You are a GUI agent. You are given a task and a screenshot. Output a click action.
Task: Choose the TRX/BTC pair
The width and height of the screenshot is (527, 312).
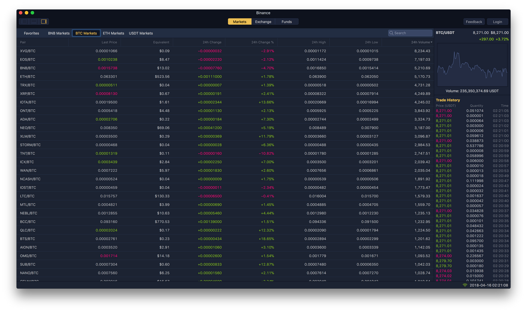[225, 85]
